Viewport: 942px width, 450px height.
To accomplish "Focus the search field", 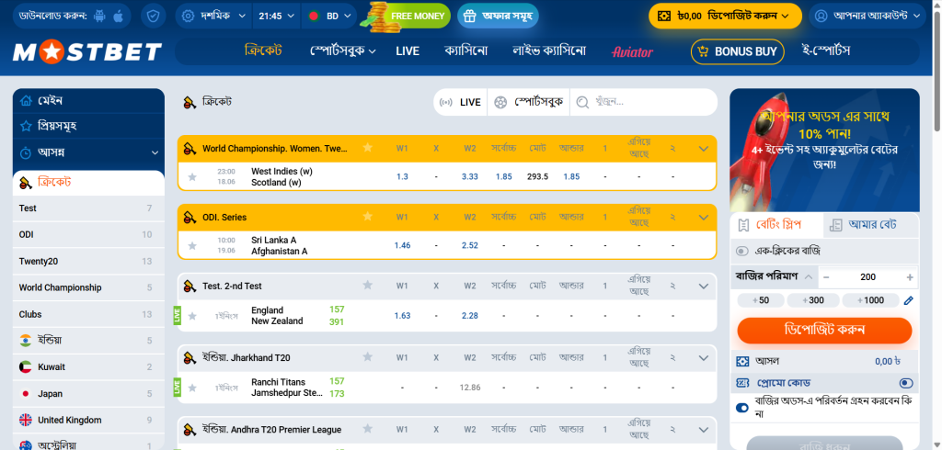I will coord(643,102).
